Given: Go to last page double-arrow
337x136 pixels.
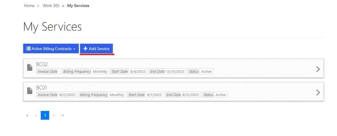Looking at the screenshot, I should [63, 115].
